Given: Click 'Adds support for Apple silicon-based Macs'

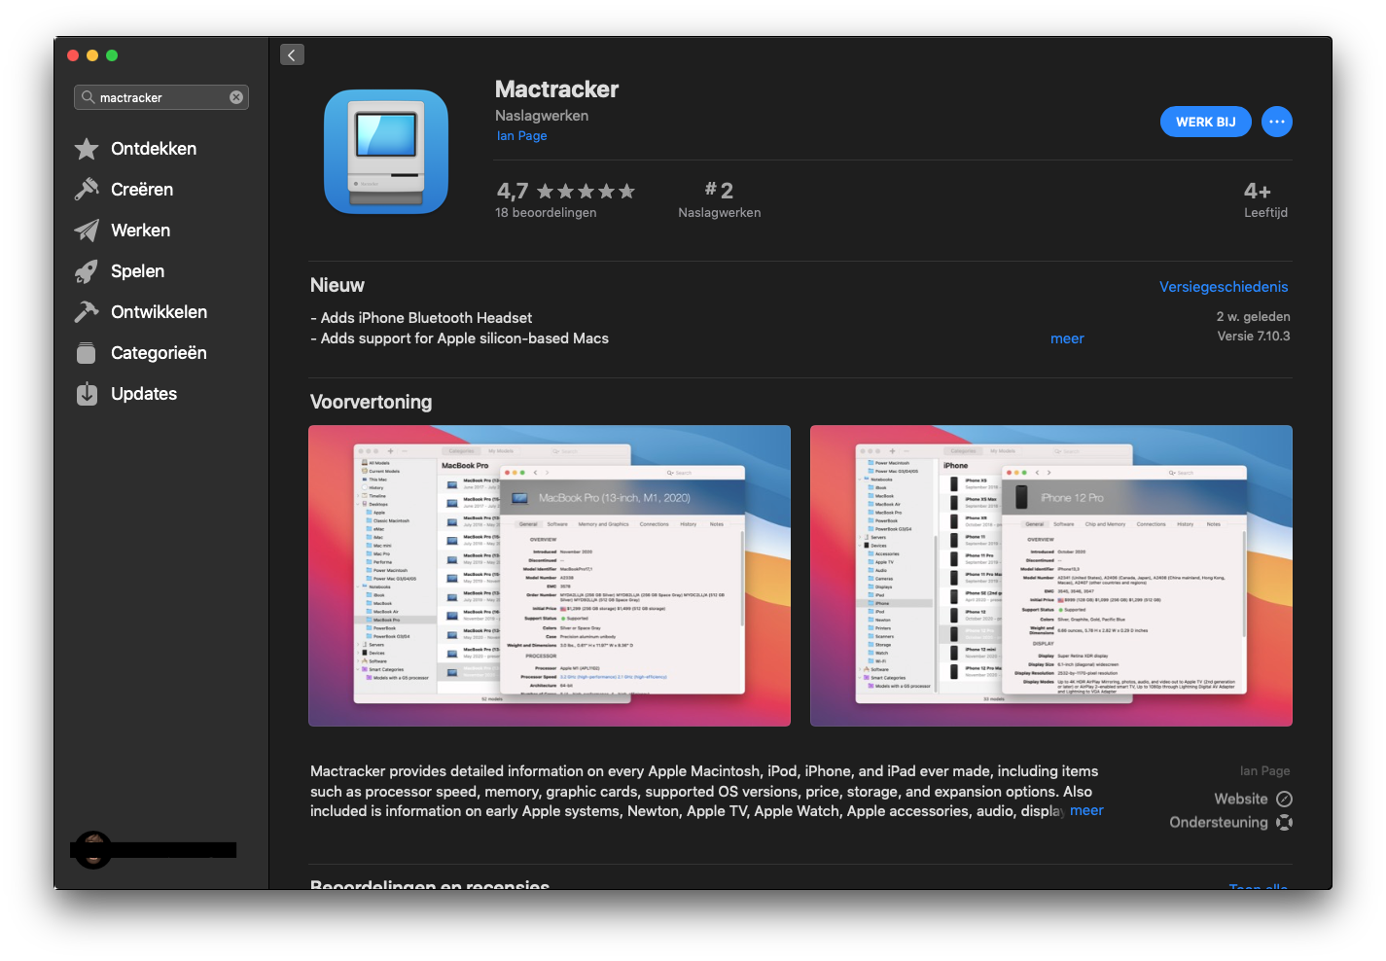Looking at the screenshot, I should point(459,338).
